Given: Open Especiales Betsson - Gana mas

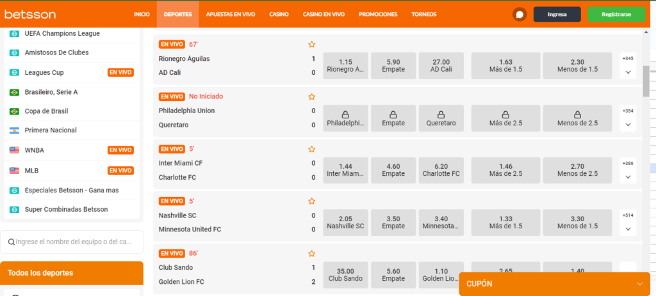Looking at the screenshot, I should click(x=72, y=191).
